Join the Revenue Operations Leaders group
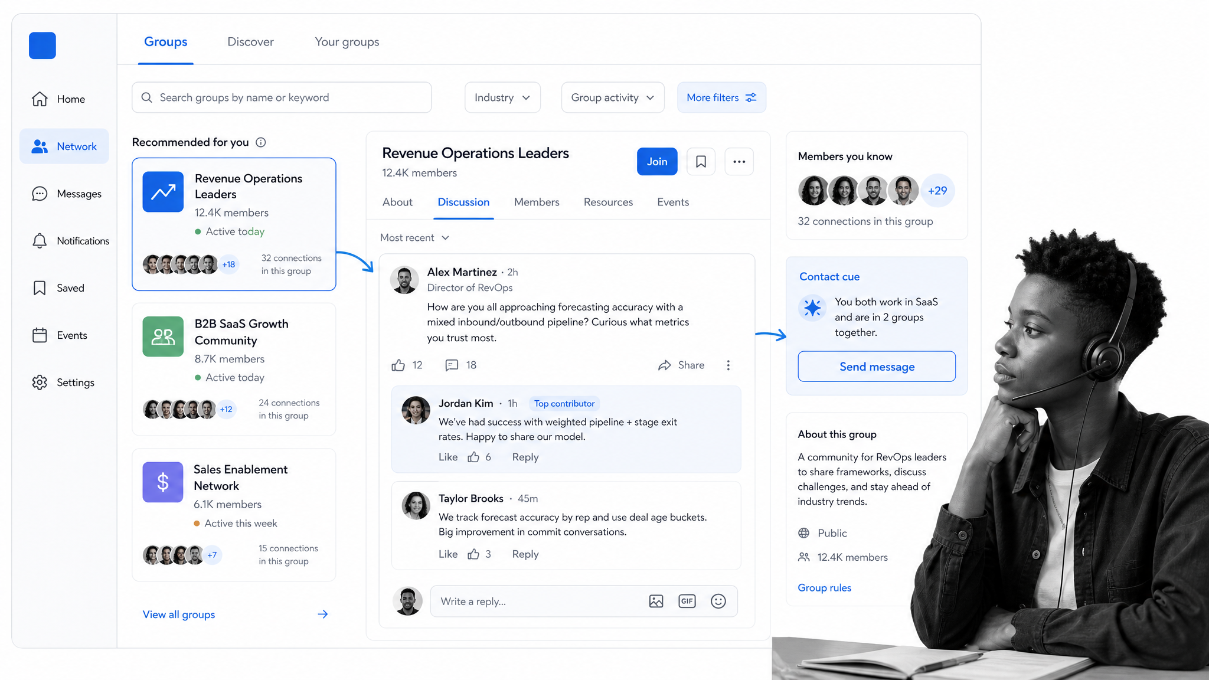Screen dimensions: 1209x680 click(x=657, y=162)
